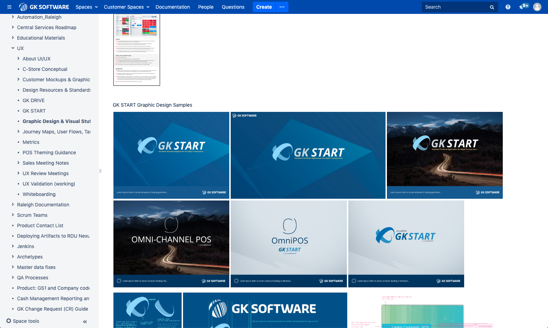Expand the Raleigh Documentation tree item

[x=13, y=205]
